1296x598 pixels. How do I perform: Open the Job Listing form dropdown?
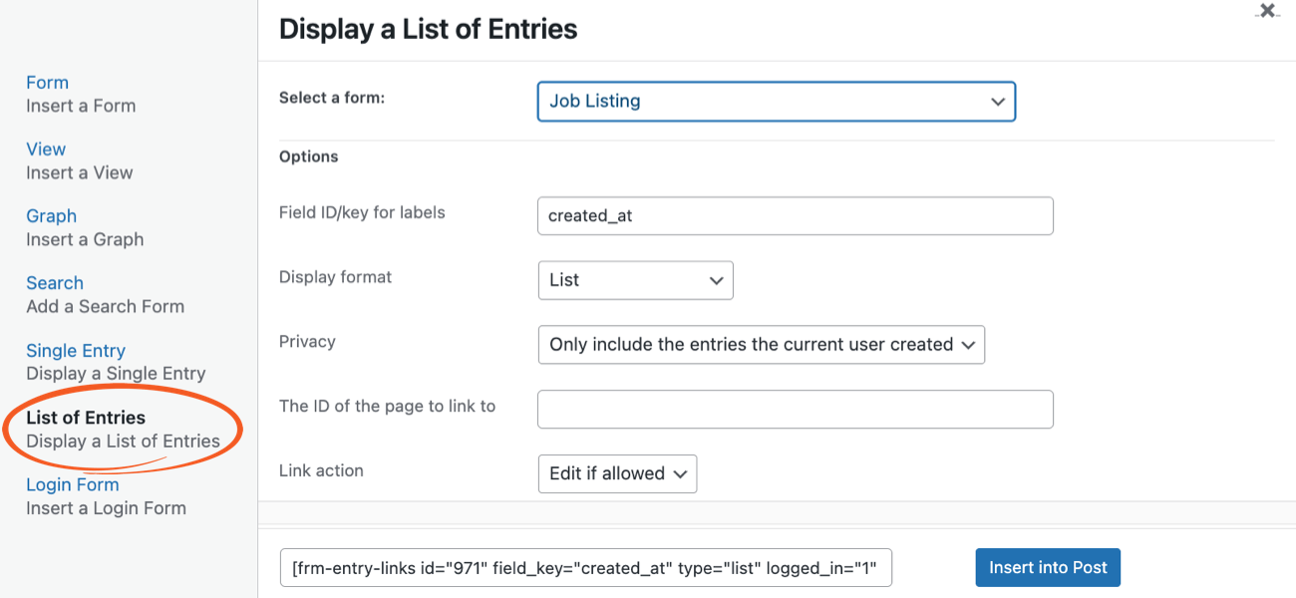coord(776,102)
